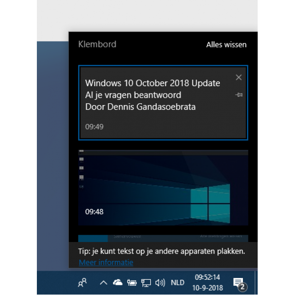The height and width of the screenshot is (295, 295).
Task: Select the desktop screenshot clip from 09:48
Action: point(163,188)
